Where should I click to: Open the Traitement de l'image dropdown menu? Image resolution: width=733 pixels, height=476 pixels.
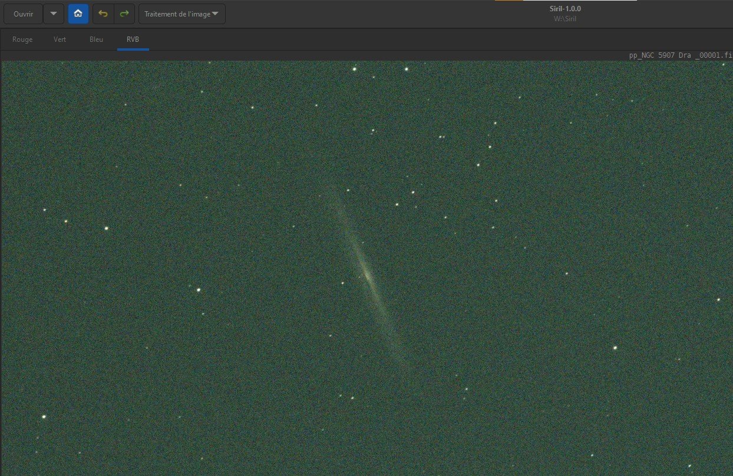tap(181, 14)
